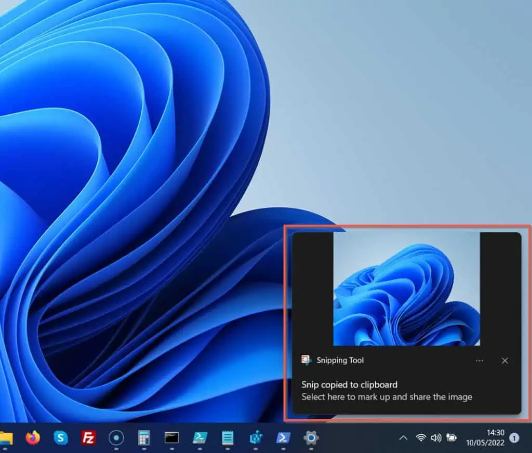Click the snip preview thumbnail in notification
This screenshot has height=453, width=532.
click(406, 289)
